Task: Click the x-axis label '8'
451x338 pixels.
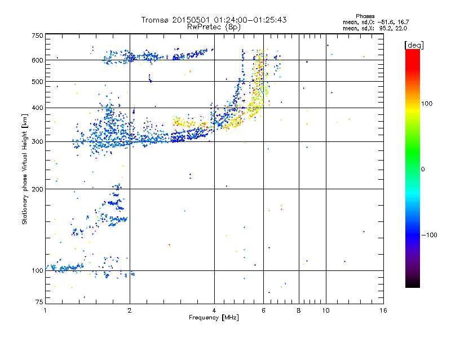Action: (x=299, y=310)
